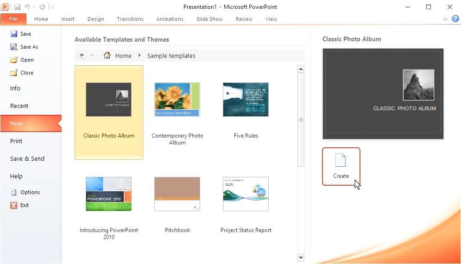Click the Redo icon in Quick Access Toolbar

tap(42, 7)
